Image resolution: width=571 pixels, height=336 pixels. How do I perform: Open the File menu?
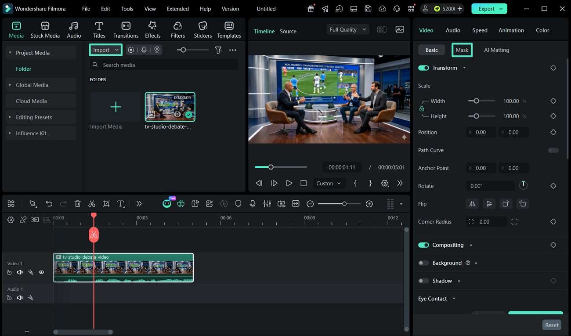click(86, 9)
